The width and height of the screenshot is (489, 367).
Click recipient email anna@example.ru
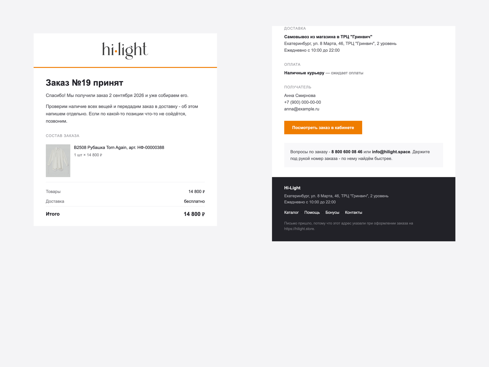[302, 109]
